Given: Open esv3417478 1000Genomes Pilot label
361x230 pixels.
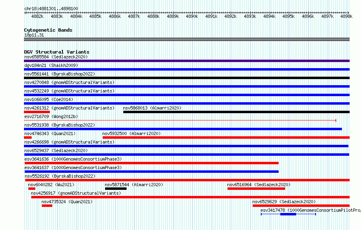Looking at the screenshot, I should click(311, 210).
